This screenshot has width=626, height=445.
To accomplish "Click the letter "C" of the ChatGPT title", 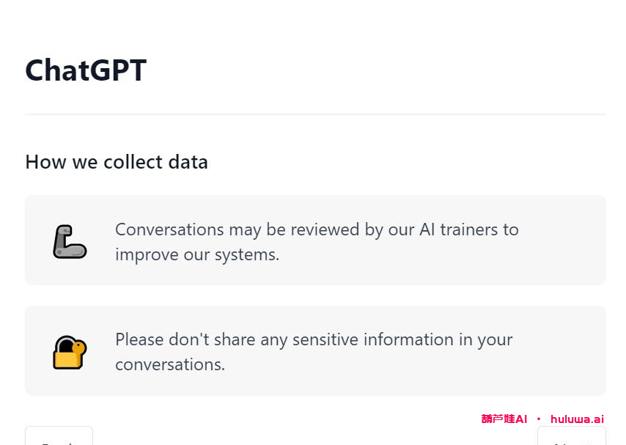I will pos(36,70).
